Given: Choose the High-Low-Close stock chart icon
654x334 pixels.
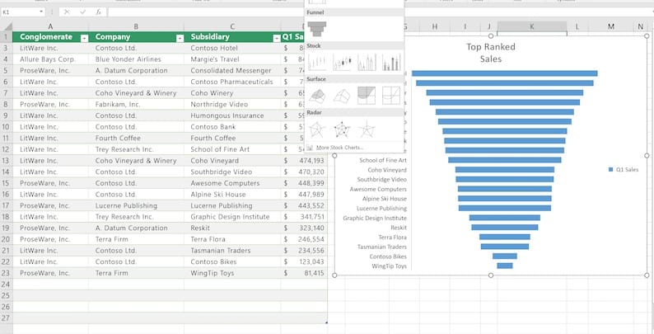Looking at the screenshot, I should click(317, 62).
